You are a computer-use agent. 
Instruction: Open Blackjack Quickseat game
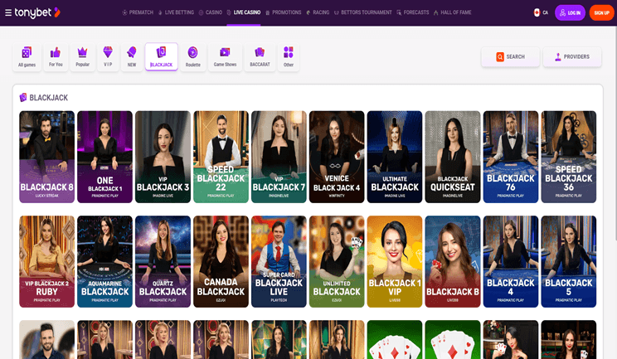[x=453, y=157]
